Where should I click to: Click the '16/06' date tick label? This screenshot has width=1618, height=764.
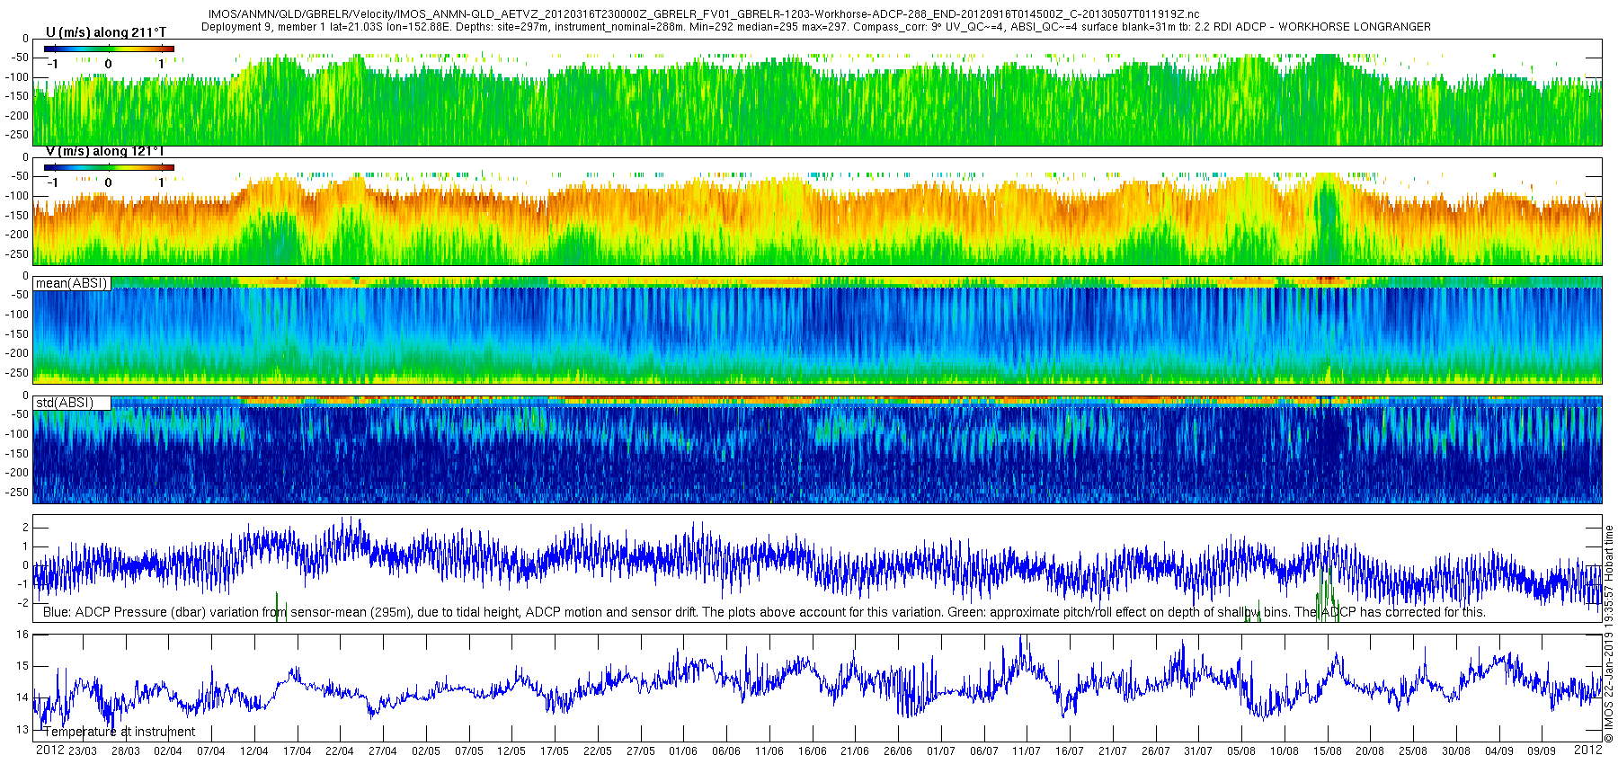pyautogui.click(x=813, y=751)
